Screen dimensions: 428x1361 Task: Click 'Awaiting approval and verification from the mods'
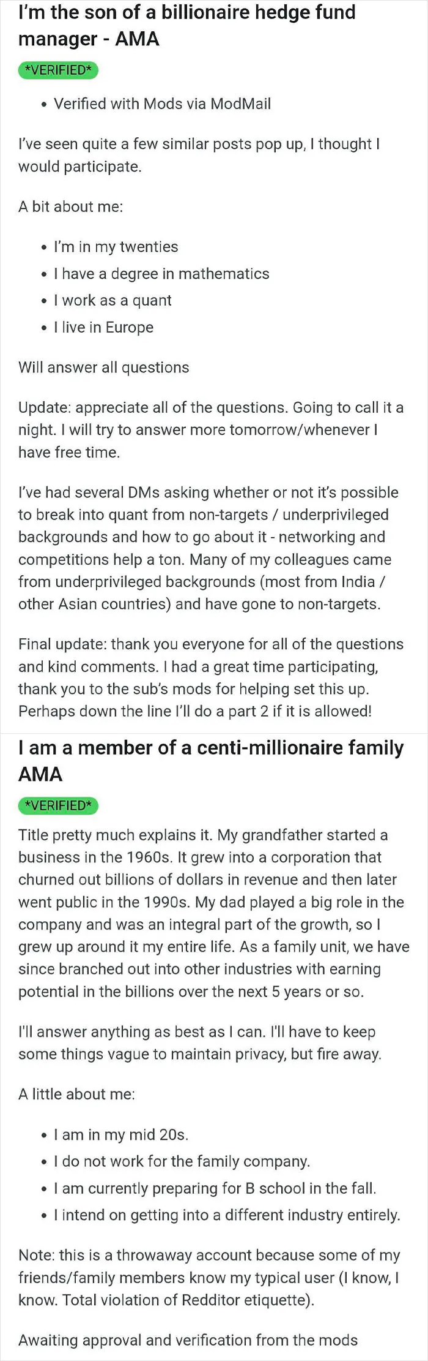(x=188, y=1340)
